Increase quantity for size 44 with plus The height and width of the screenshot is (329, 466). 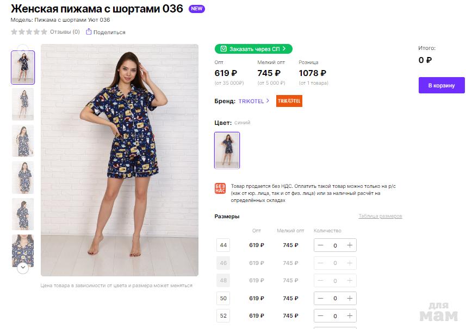(x=350, y=245)
